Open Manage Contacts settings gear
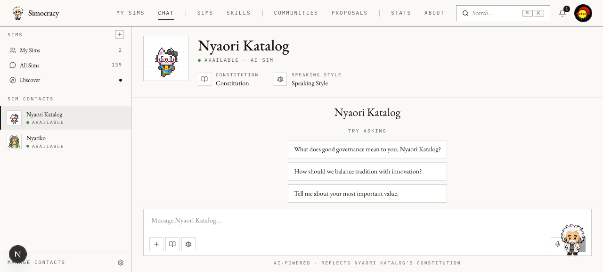Screen dimensions: 603x272 tap(121, 263)
